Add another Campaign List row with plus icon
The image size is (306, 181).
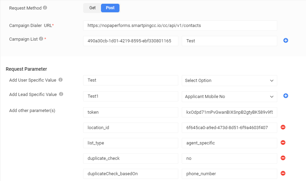[x=286, y=41]
